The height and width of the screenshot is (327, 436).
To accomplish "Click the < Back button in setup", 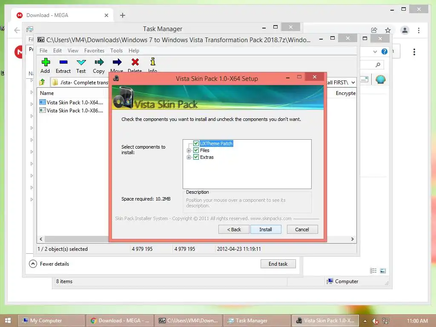I will pos(234,229).
